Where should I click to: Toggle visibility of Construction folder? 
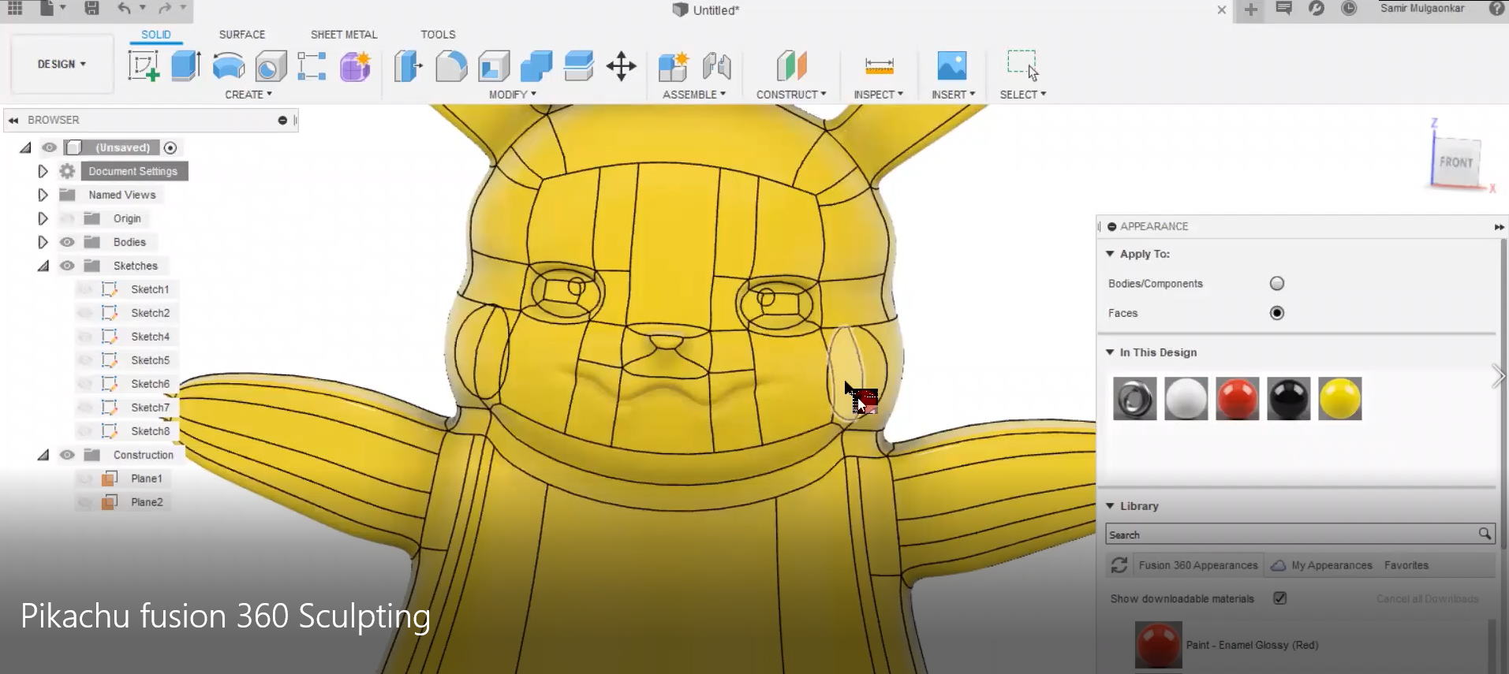click(x=68, y=455)
